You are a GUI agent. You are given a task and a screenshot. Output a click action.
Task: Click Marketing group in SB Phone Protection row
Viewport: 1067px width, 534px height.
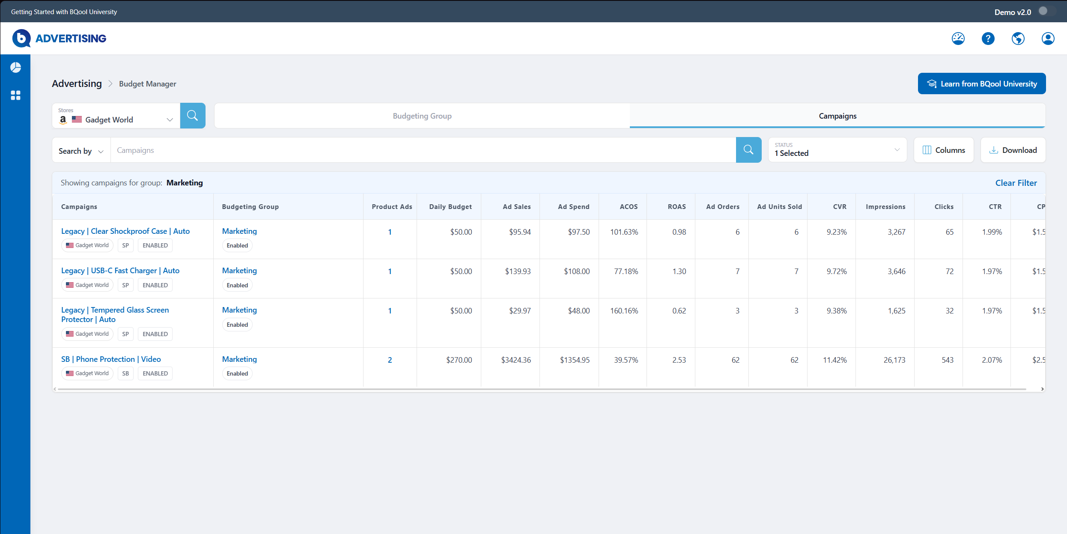(239, 359)
